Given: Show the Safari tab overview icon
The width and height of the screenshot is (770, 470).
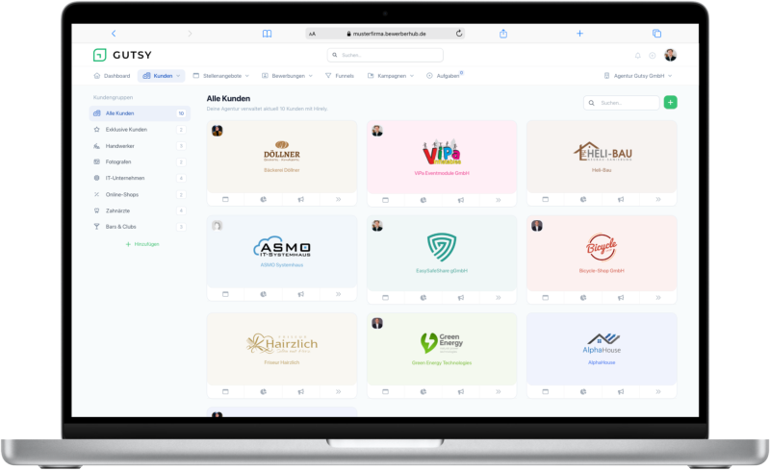Looking at the screenshot, I should pyautogui.click(x=656, y=34).
